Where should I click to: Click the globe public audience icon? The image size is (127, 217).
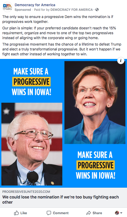pyautogui.click(x=97, y=10)
